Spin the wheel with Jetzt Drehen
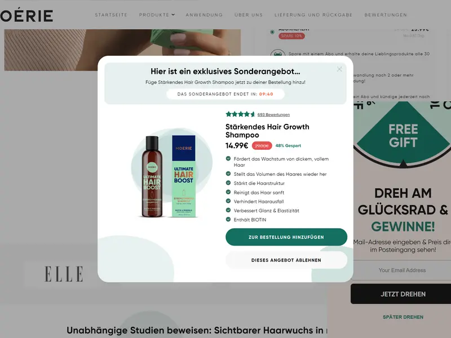Screen dimensions: 451x338 pos(402,294)
